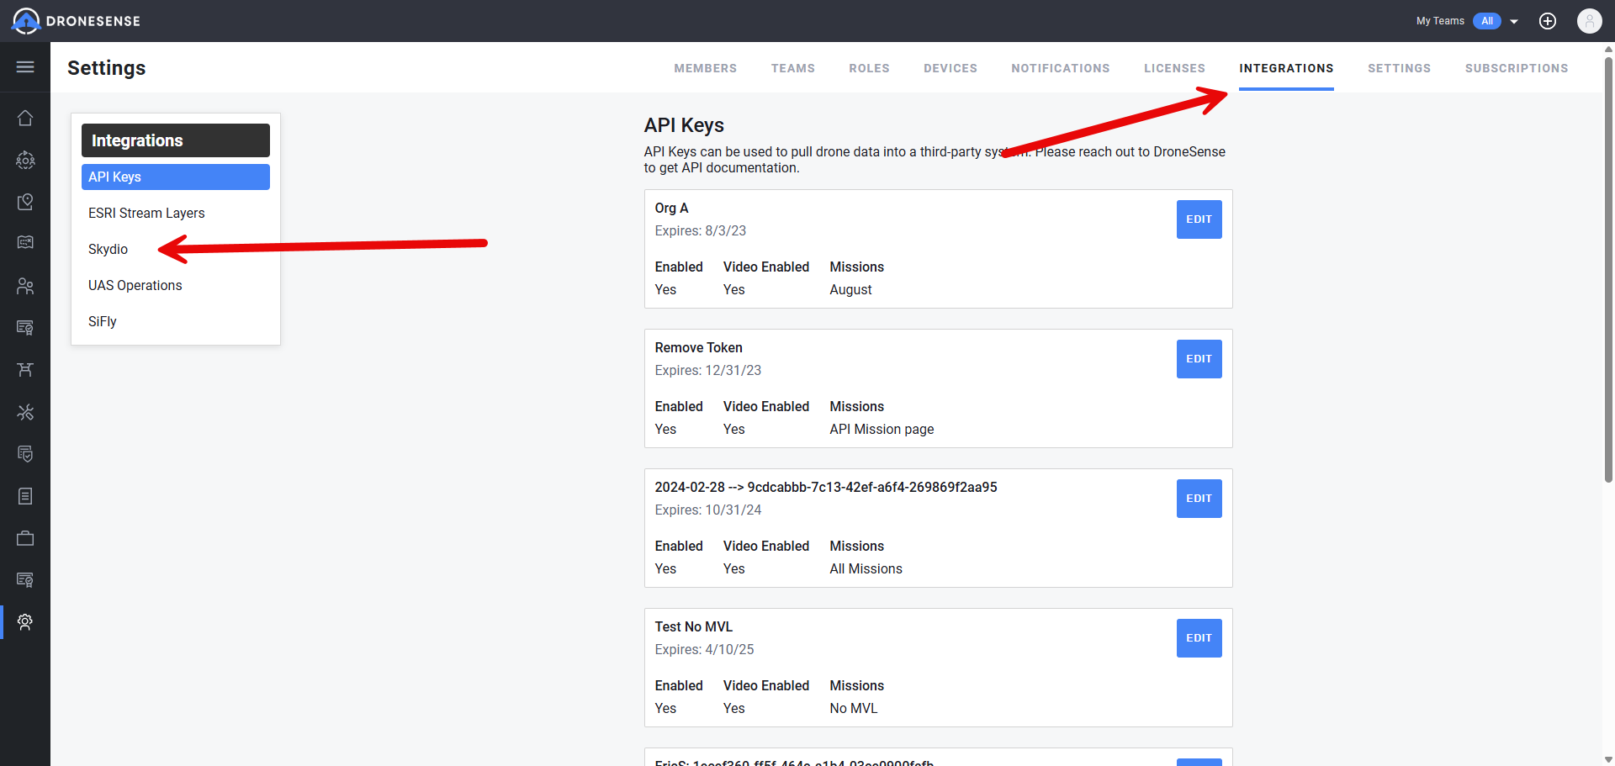The height and width of the screenshot is (766, 1615).
Task: Click the DroneSense logo
Action: pos(76,21)
